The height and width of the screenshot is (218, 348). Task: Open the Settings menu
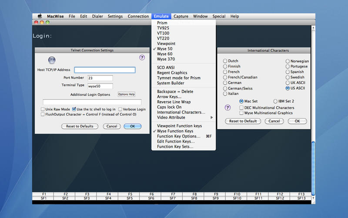tap(115, 16)
